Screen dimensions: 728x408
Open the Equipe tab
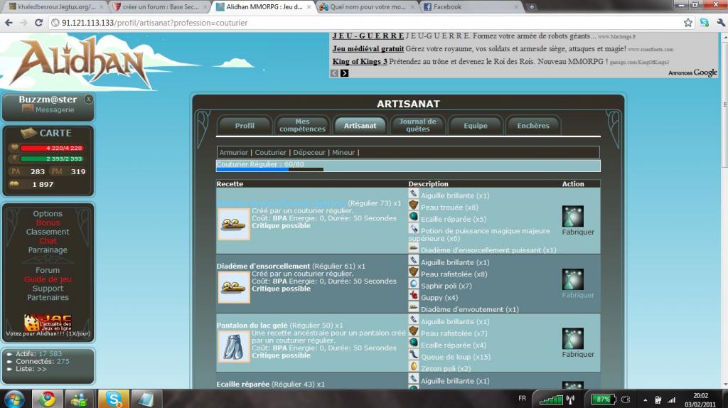(476, 126)
